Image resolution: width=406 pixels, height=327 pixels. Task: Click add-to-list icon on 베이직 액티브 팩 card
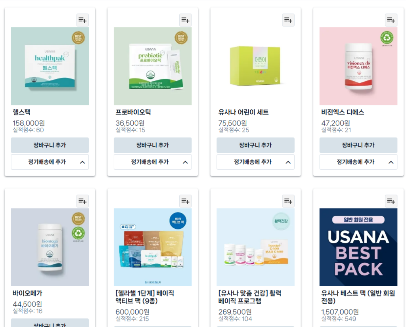[186, 201]
